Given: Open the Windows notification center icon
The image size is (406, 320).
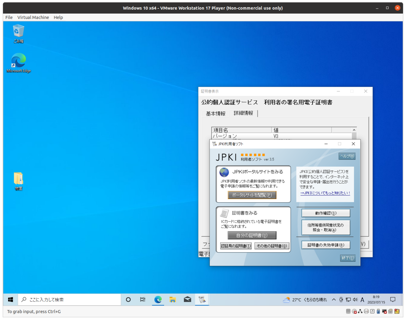Looking at the screenshot, I should click(x=393, y=300).
